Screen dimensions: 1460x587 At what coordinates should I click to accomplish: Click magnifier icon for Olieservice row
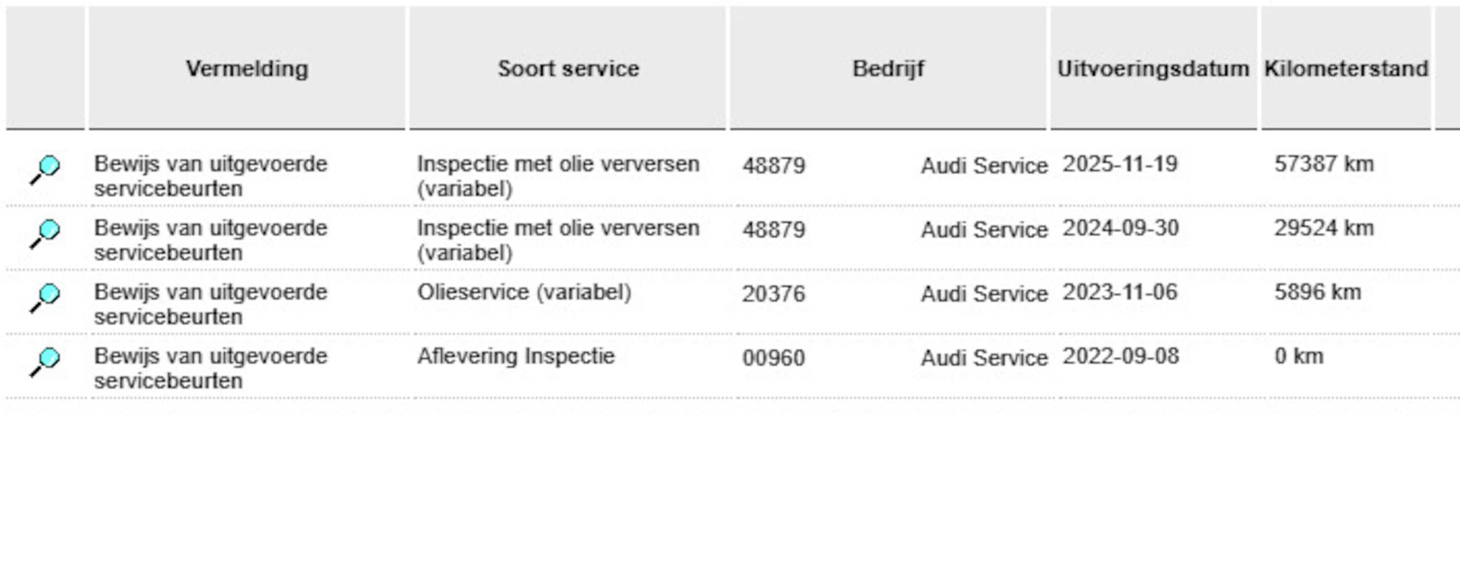pos(45,298)
